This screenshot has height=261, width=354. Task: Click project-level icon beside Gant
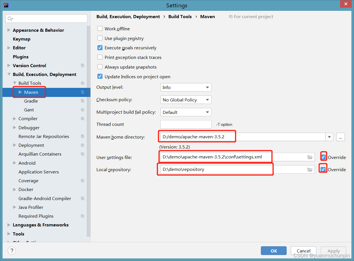pos(82,110)
